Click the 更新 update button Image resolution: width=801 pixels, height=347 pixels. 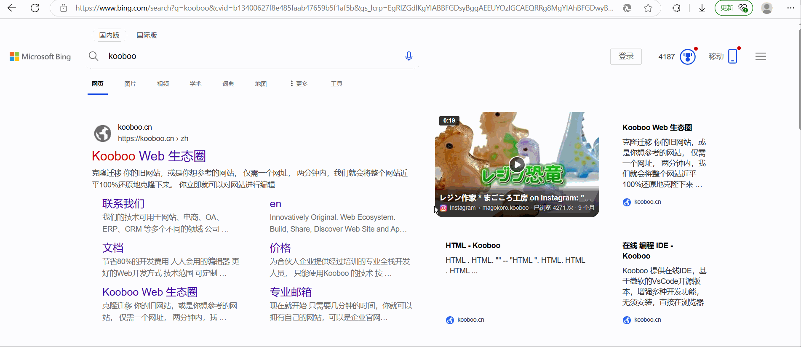point(734,8)
